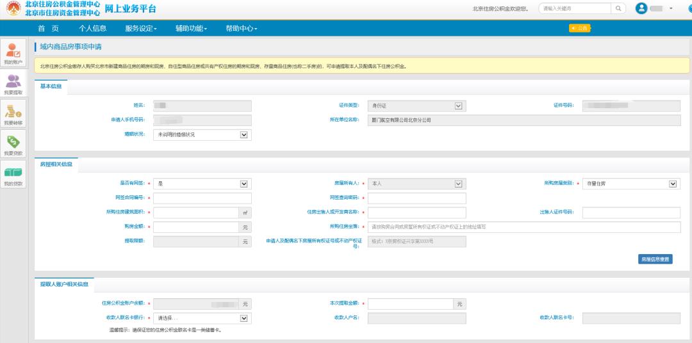Open 收款人联名卡银行 dropdown
Viewport: 692px width, 343px height.
point(202,318)
